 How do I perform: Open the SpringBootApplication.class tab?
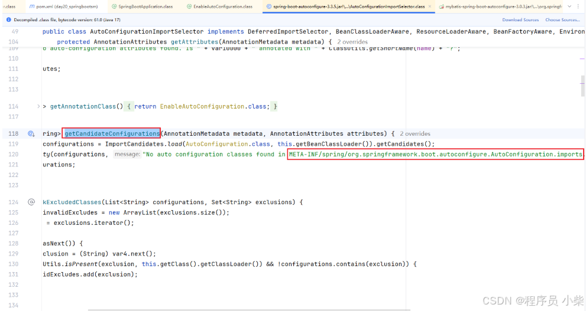click(142, 6)
